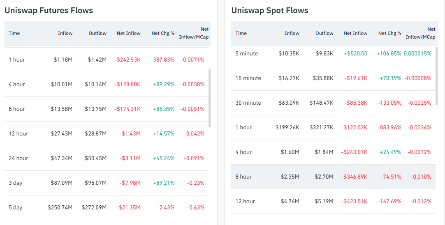This screenshot has width=445, height=225.
Task: Click Futures Net Inflow column header
Action: click(x=128, y=33)
